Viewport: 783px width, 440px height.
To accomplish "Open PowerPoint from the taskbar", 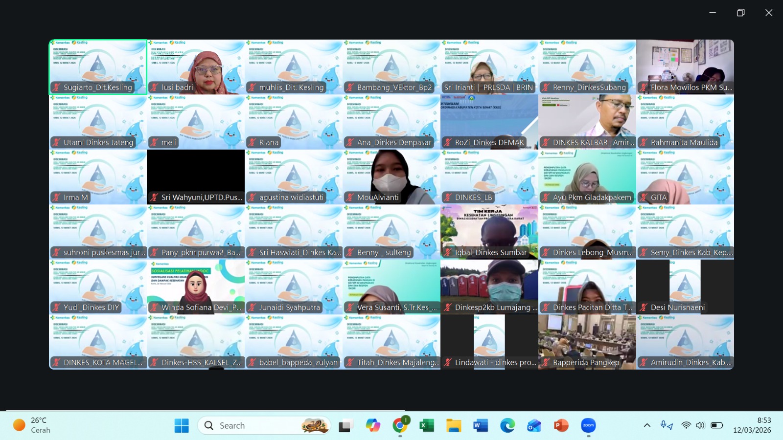I will tap(561, 425).
